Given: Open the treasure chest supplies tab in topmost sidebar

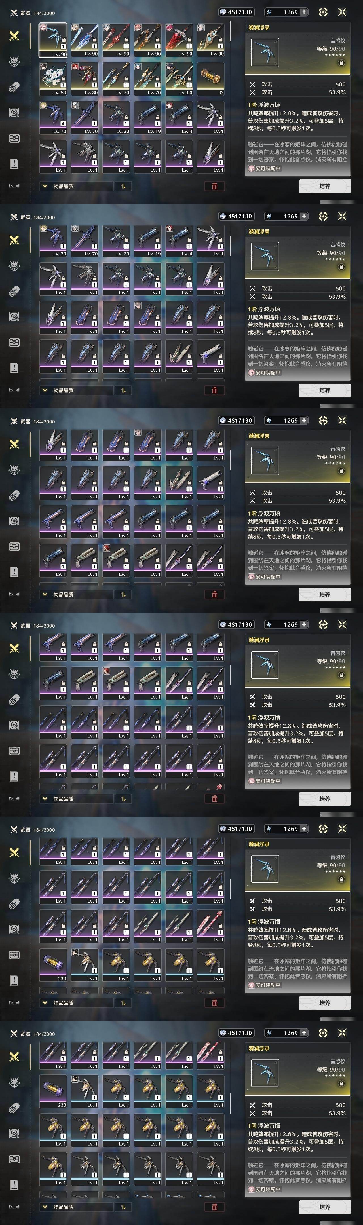Looking at the screenshot, I should [x=14, y=138].
